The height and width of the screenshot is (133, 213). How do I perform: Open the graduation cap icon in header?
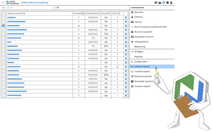tap(156, 2)
